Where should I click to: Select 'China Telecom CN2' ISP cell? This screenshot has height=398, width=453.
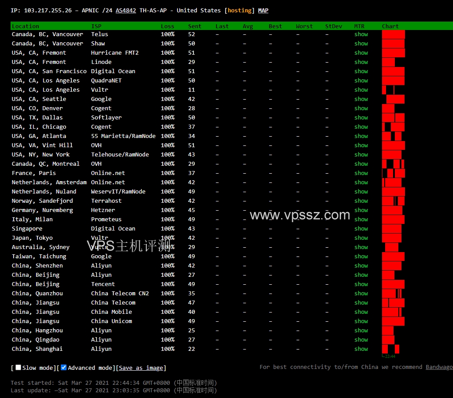pyautogui.click(x=120, y=293)
